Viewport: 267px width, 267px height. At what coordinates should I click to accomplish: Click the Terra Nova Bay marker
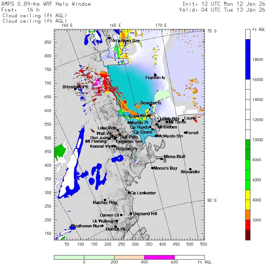(x=109, y=38)
